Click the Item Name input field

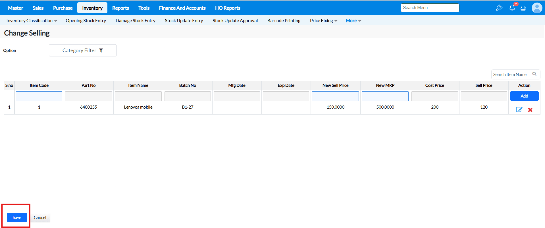click(138, 96)
